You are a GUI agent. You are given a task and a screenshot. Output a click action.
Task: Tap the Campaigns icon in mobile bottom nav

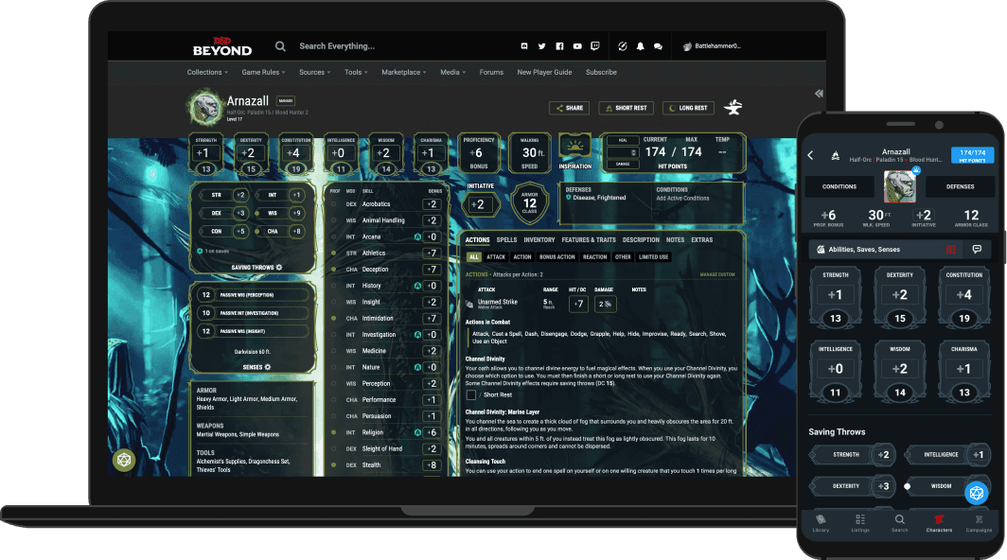pyautogui.click(x=980, y=522)
